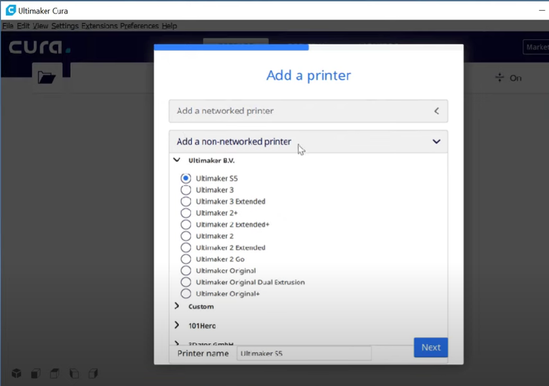The width and height of the screenshot is (549, 386).
Task: Open the Settings menu
Action: tap(65, 26)
